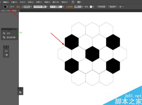Image resolution: width=142 pixels, height=105 pixels.
Task: Select the lower-left black hexagon
Action: pyautogui.click(x=72, y=66)
